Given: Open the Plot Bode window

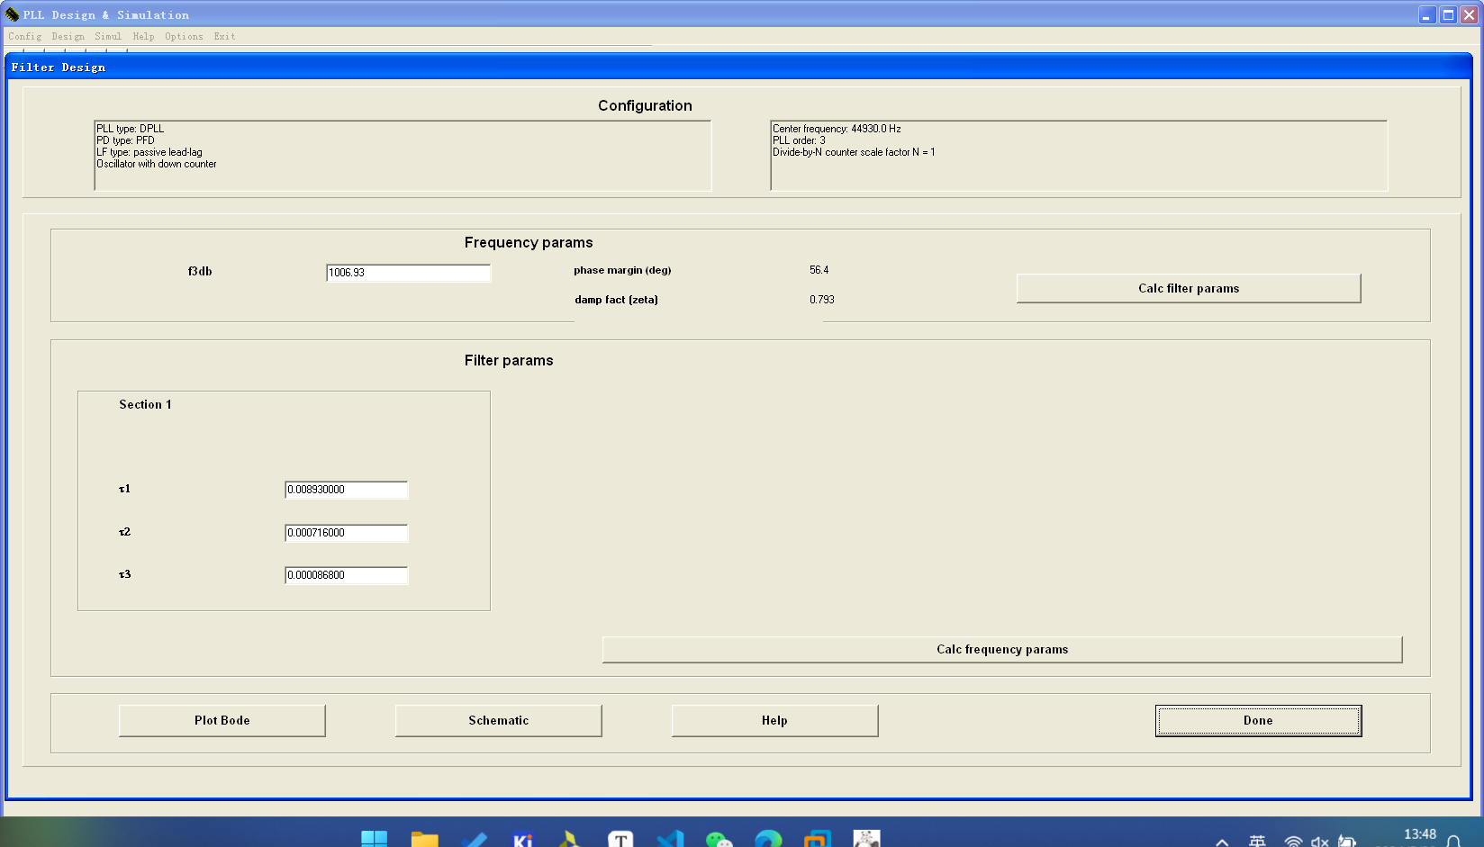Looking at the screenshot, I should pyautogui.click(x=222, y=720).
